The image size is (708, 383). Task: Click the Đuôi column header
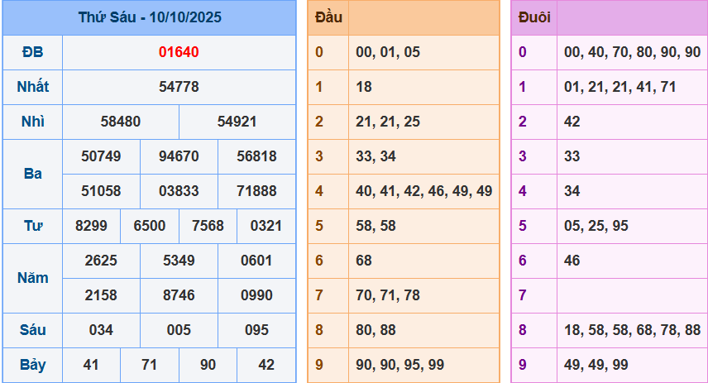click(534, 17)
